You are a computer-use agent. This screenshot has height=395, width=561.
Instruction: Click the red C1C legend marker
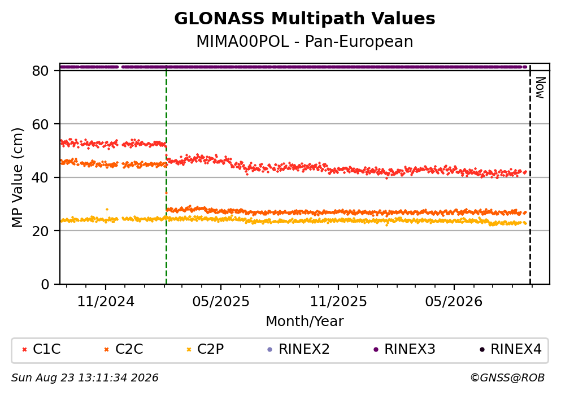[25, 350]
